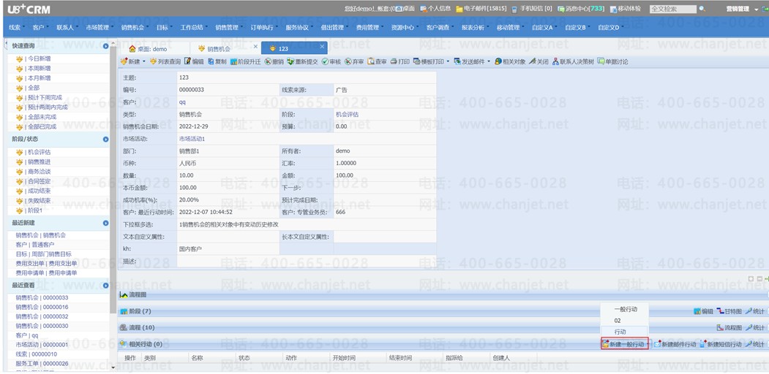Image resolution: width=769 pixels, height=374 pixels.
Task: Open the 销售机会 menu in the navigation bar
Action: 134,28
